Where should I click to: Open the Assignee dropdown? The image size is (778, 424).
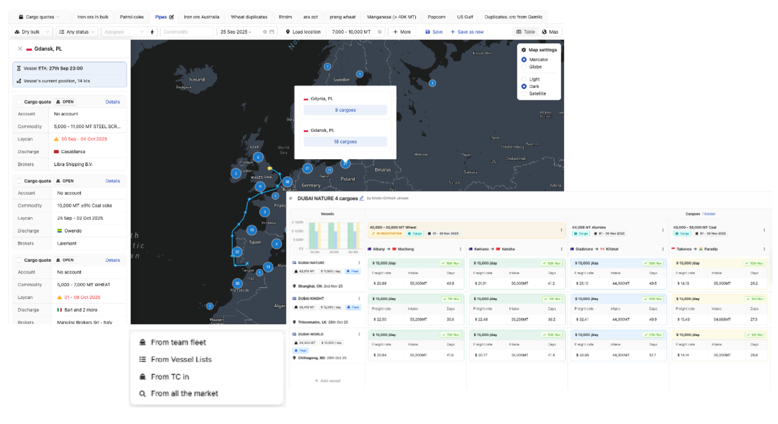[123, 32]
